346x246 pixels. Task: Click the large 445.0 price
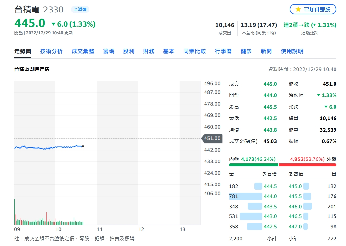pos(30,23)
